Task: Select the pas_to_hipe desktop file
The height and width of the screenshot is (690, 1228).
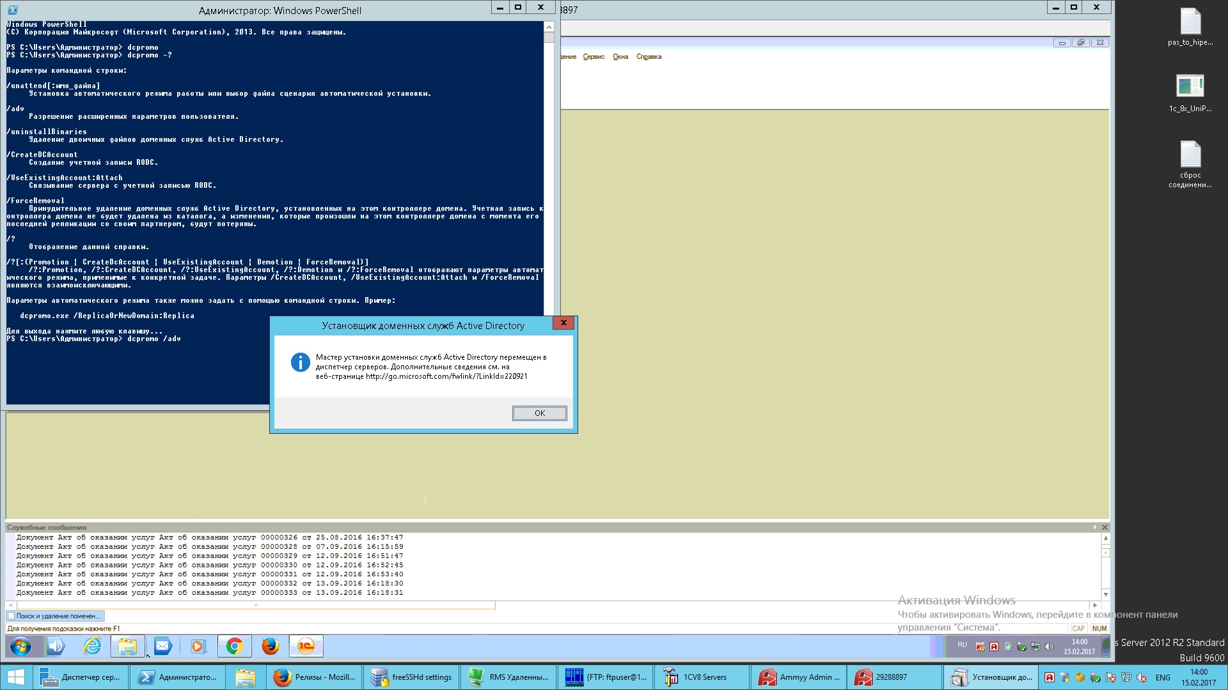Action: coord(1190,27)
